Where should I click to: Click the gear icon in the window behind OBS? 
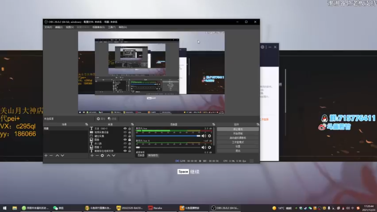pyautogui.click(x=262, y=47)
